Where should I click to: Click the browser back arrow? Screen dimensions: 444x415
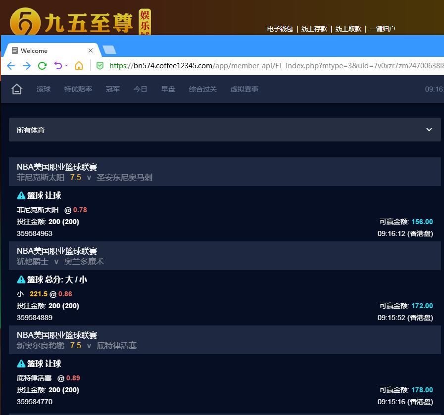pos(11,66)
